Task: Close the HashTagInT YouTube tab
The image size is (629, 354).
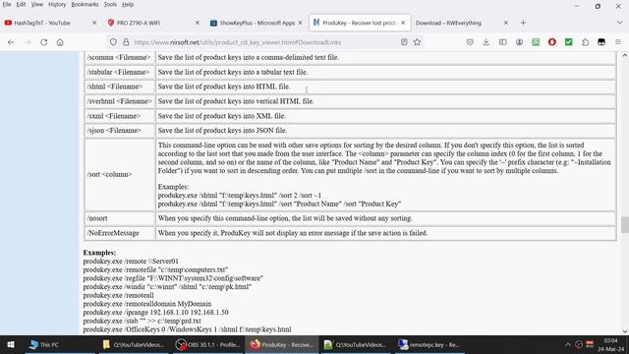Action: (x=94, y=23)
